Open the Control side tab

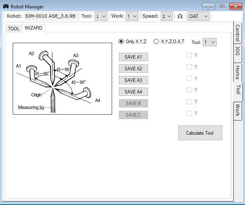pyautogui.click(x=238, y=32)
